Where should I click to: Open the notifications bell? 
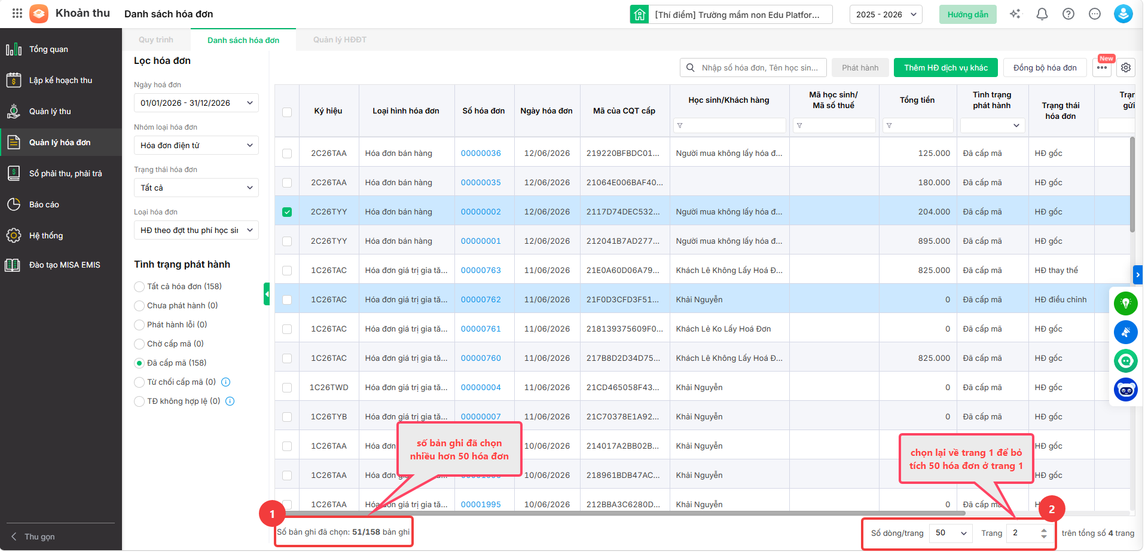(1042, 14)
